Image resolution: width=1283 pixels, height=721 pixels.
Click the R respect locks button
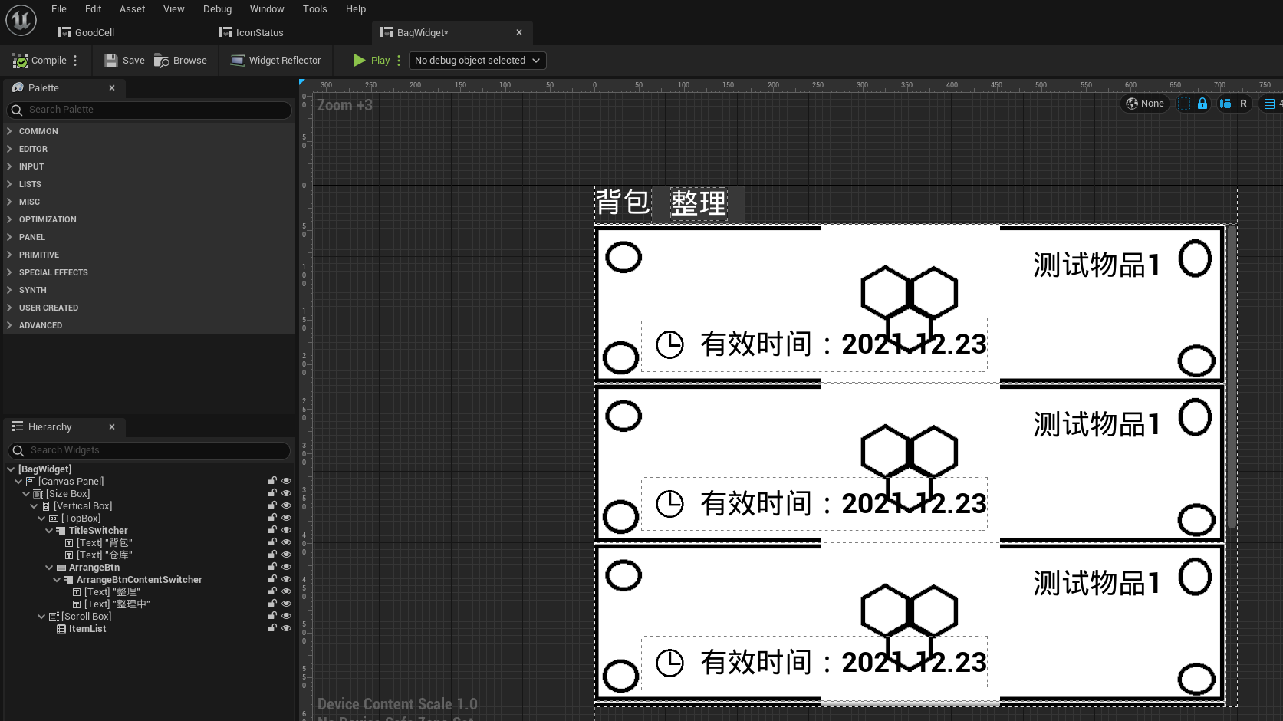pos(1243,104)
